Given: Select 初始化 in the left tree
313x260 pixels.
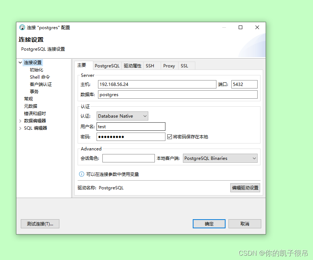Looking at the screenshot, I should coord(36,70).
